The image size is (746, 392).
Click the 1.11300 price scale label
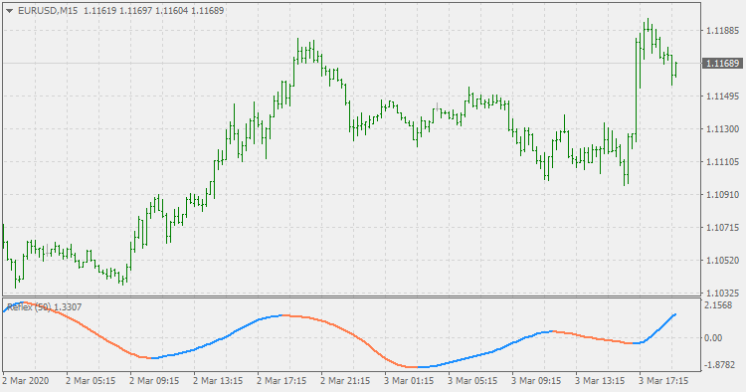(723, 129)
